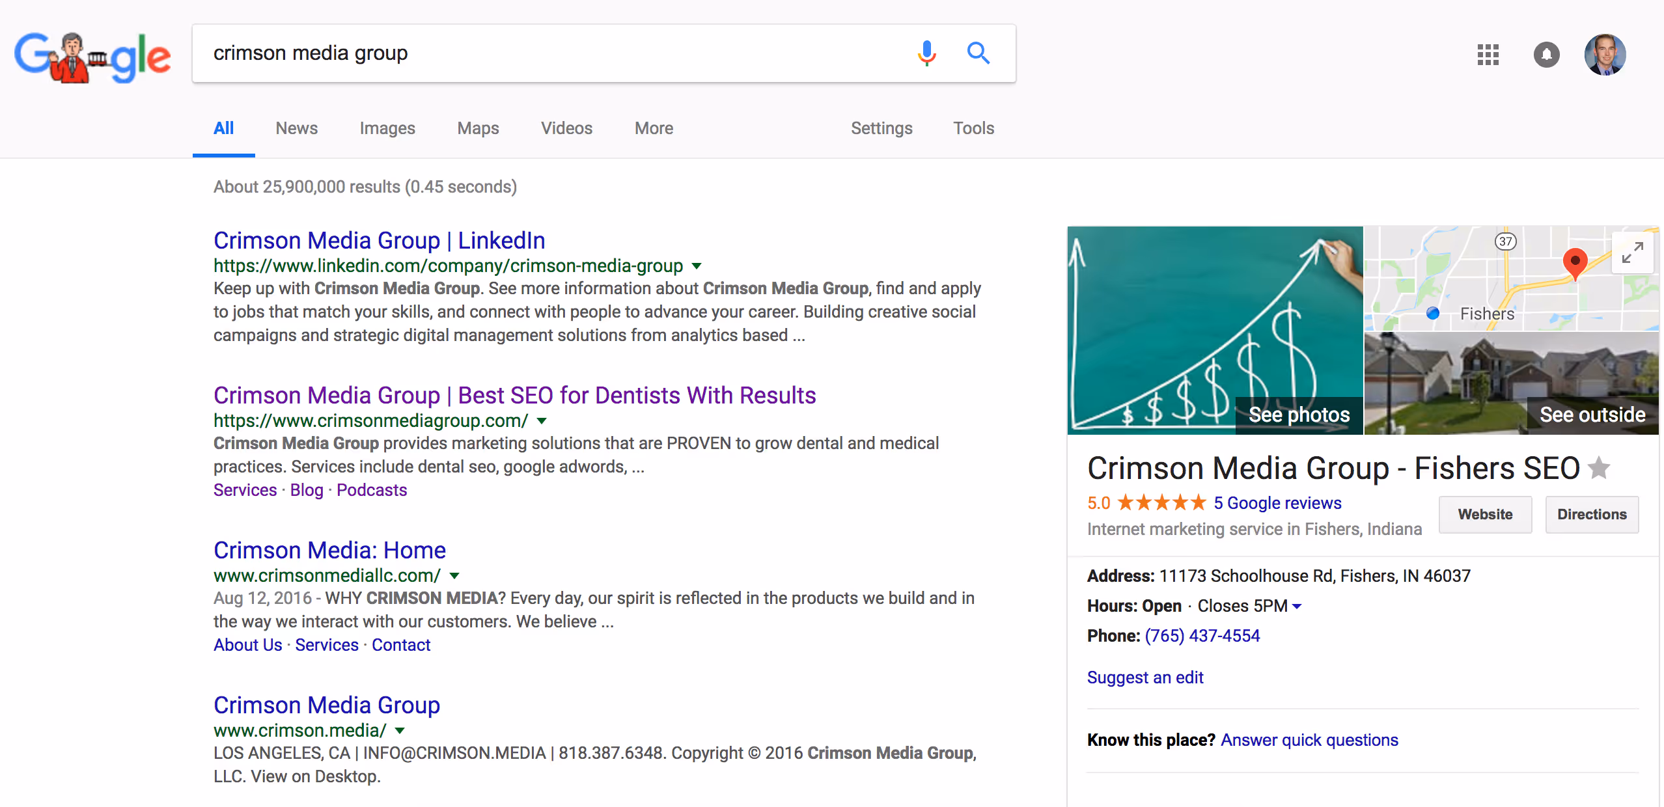Image resolution: width=1664 pixels, height=807 pixels.
Task: Open the 5 Google reviews link
Action: [x=1277, y=503]
